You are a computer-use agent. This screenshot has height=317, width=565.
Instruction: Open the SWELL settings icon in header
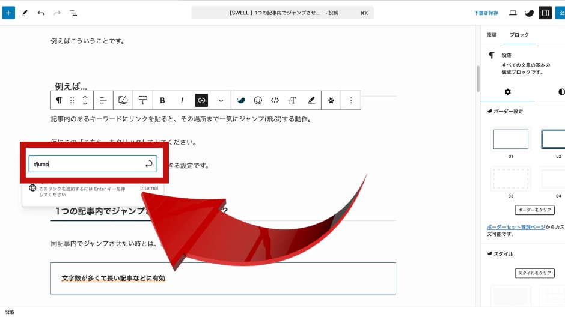(x=528, y=13)
